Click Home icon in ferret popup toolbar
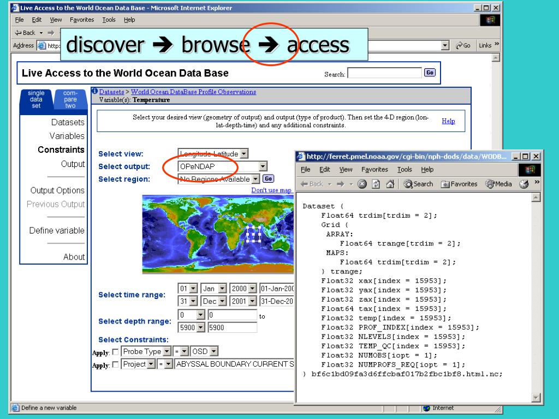The image size is (559, 419). [390, 184]
